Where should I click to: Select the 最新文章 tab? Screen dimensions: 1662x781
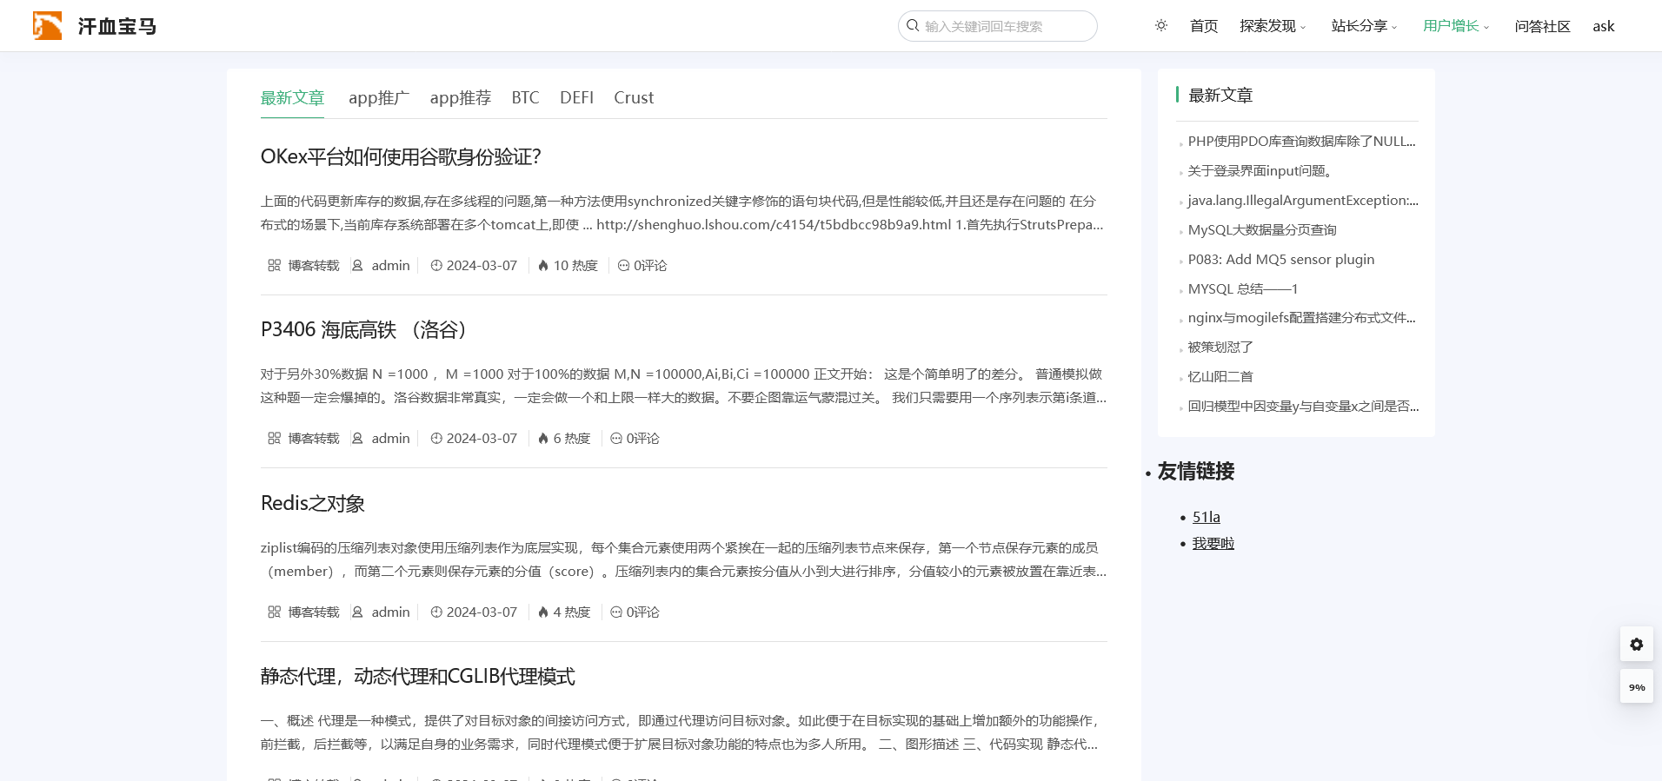[x=292, y=98]
